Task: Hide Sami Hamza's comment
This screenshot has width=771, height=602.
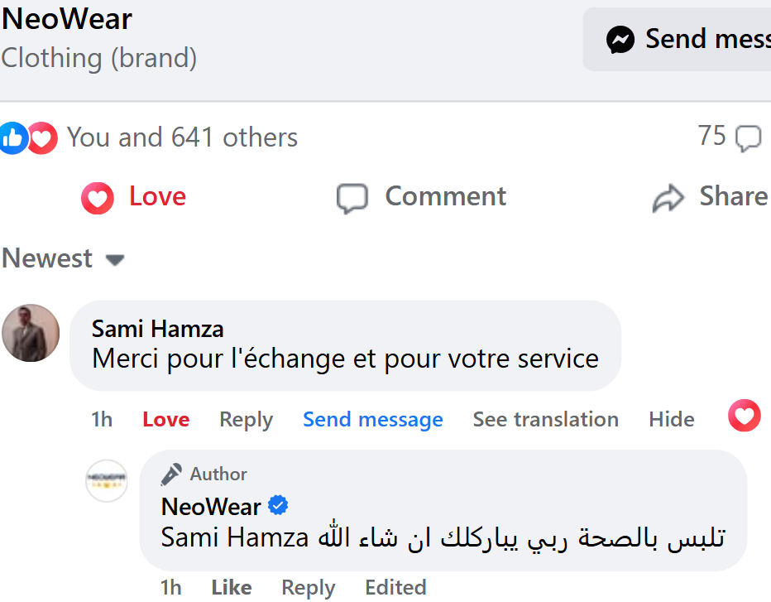Action: pyautogui.click(x=671, y=420)
